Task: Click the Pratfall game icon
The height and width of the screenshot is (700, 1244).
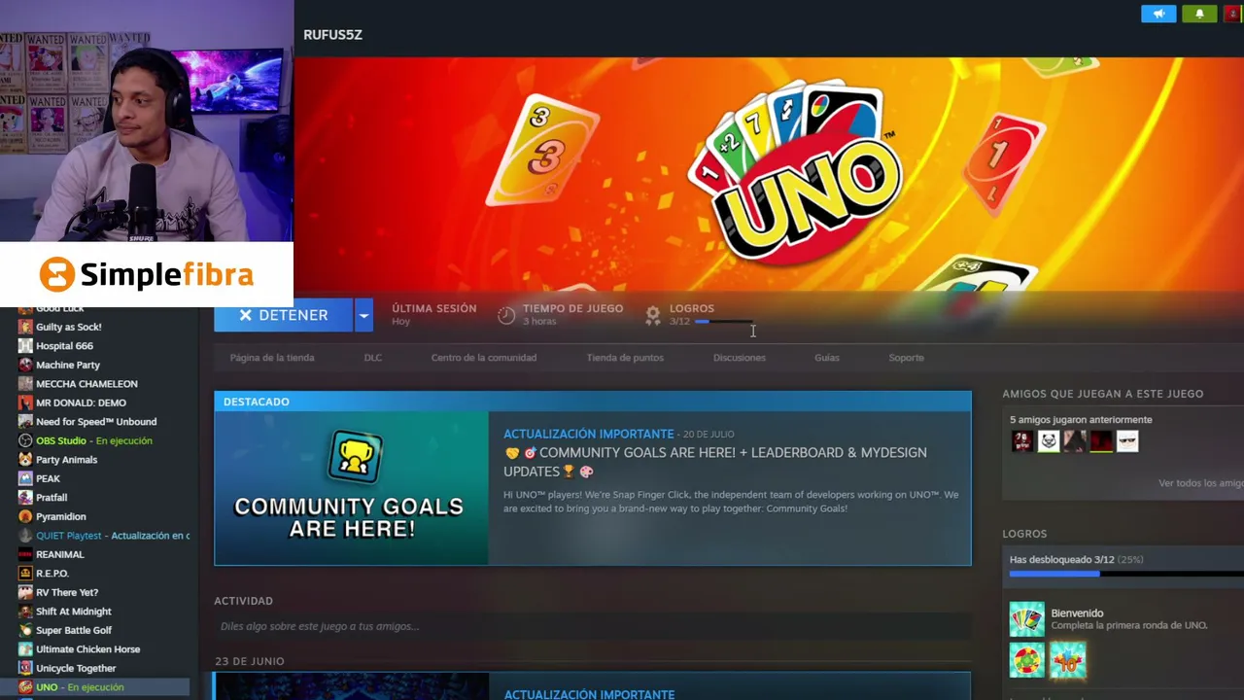Action: [25, 498]
